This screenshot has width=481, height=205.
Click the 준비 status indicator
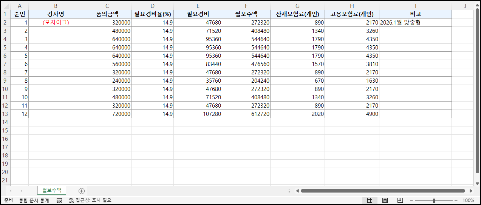[x=8, y=200]
